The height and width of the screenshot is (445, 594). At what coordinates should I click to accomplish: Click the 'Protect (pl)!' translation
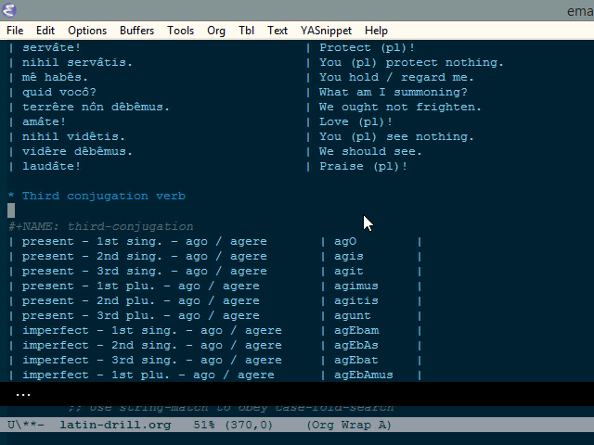point(368,47)
